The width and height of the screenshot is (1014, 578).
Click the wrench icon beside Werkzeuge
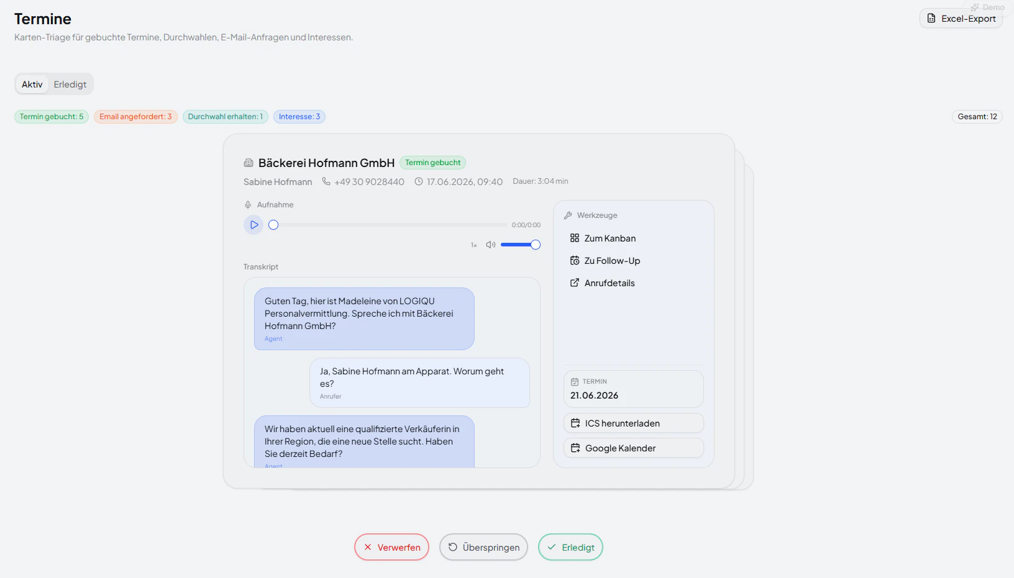point(568,215)
